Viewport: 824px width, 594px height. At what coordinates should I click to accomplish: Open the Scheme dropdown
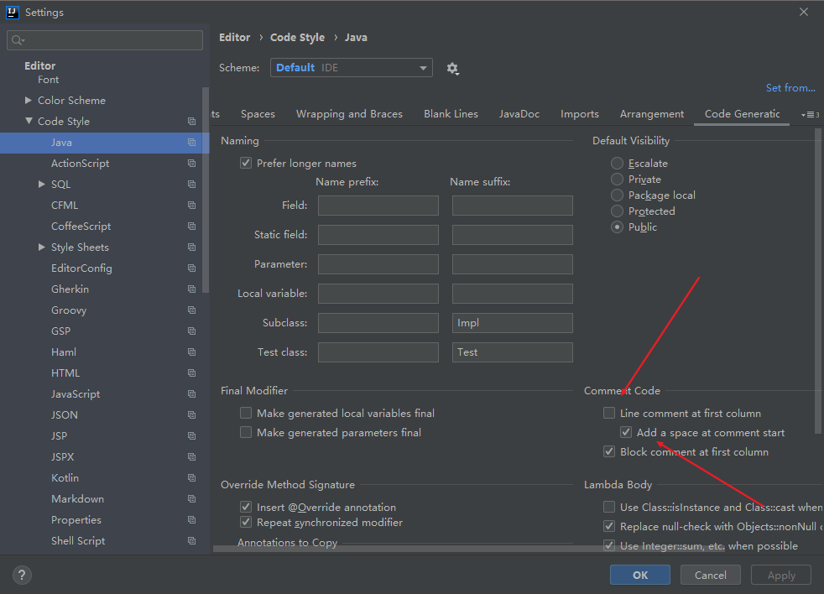[x=351, y=68]
